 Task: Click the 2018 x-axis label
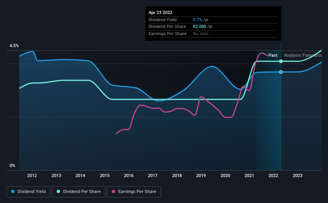[177, 175]
